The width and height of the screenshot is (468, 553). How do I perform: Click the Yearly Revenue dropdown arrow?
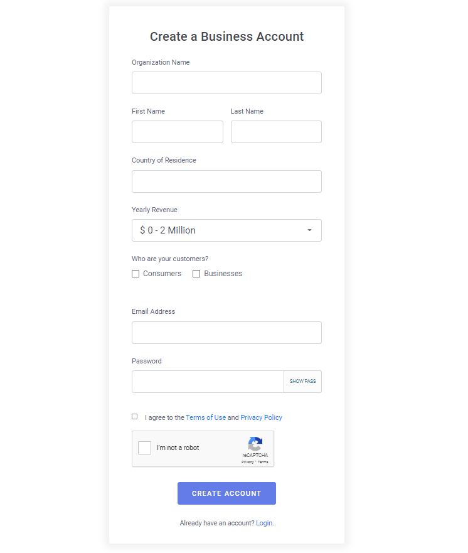pyautogui.click(x=309, y=230)
